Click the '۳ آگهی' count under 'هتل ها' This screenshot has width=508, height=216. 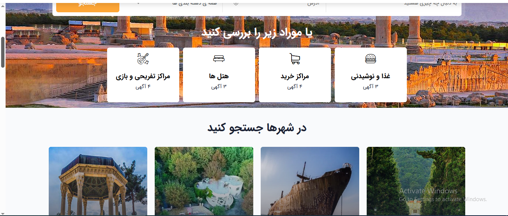[x=219, y=87]
